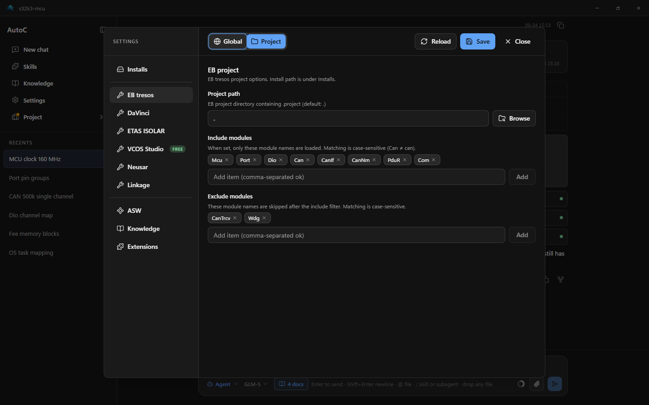Open recent chat Fee memory blocks
Screen dimensions: 649x405
54,234
